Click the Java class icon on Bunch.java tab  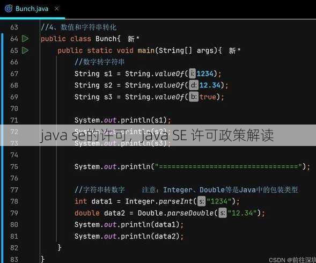(x=9, y=9)
